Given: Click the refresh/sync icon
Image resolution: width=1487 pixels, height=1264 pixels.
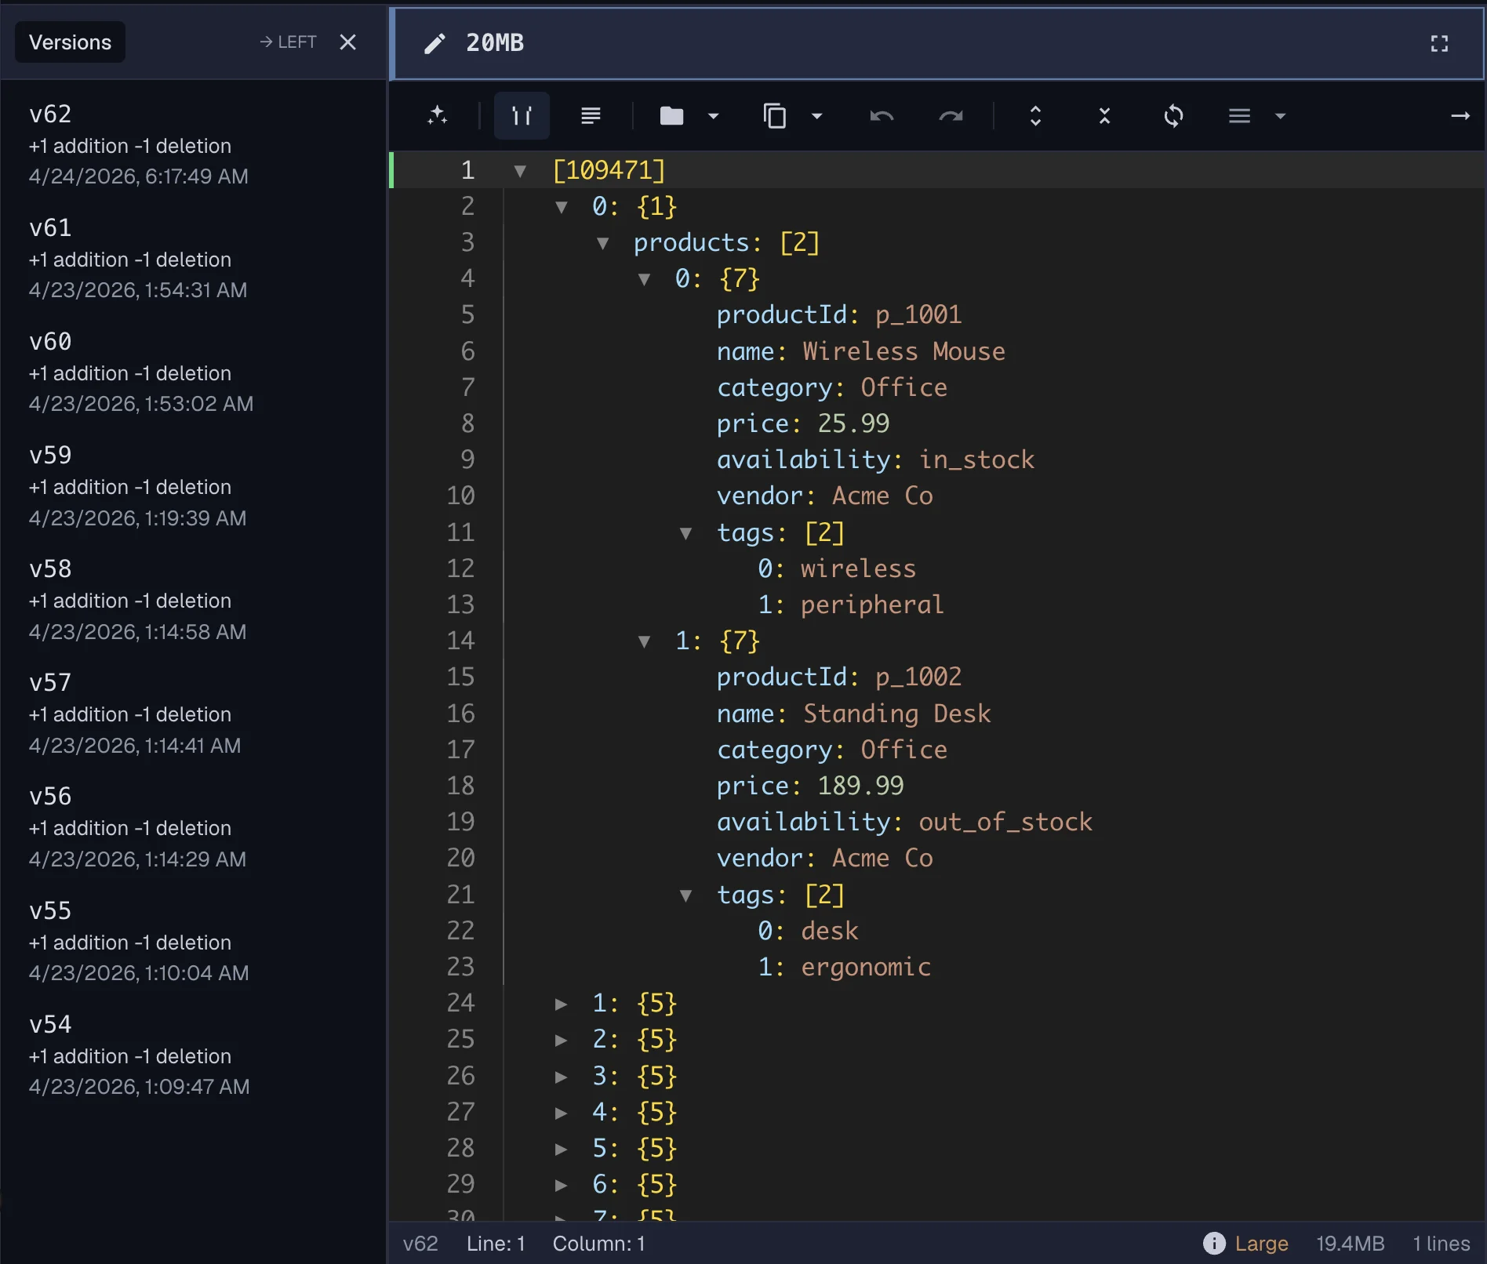Looking at the screenshot, I should pyautogui.click(x=1173, y=116).
